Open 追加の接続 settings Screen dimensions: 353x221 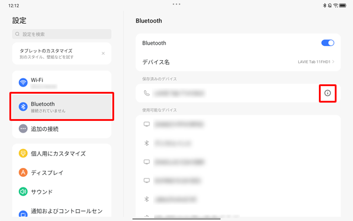[x=62, y=128]
